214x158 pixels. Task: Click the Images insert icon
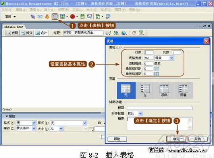62,17
